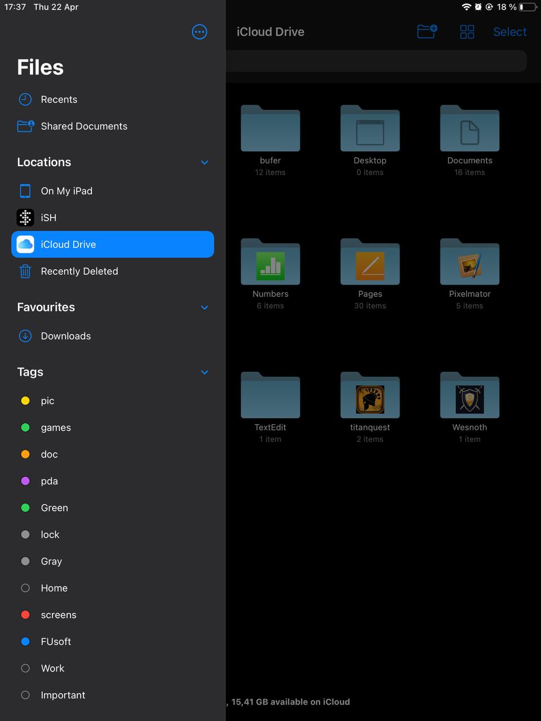This screenshot has width=541, height=721.
Task: Click the iSH app icon
Action: pos(25,217)
